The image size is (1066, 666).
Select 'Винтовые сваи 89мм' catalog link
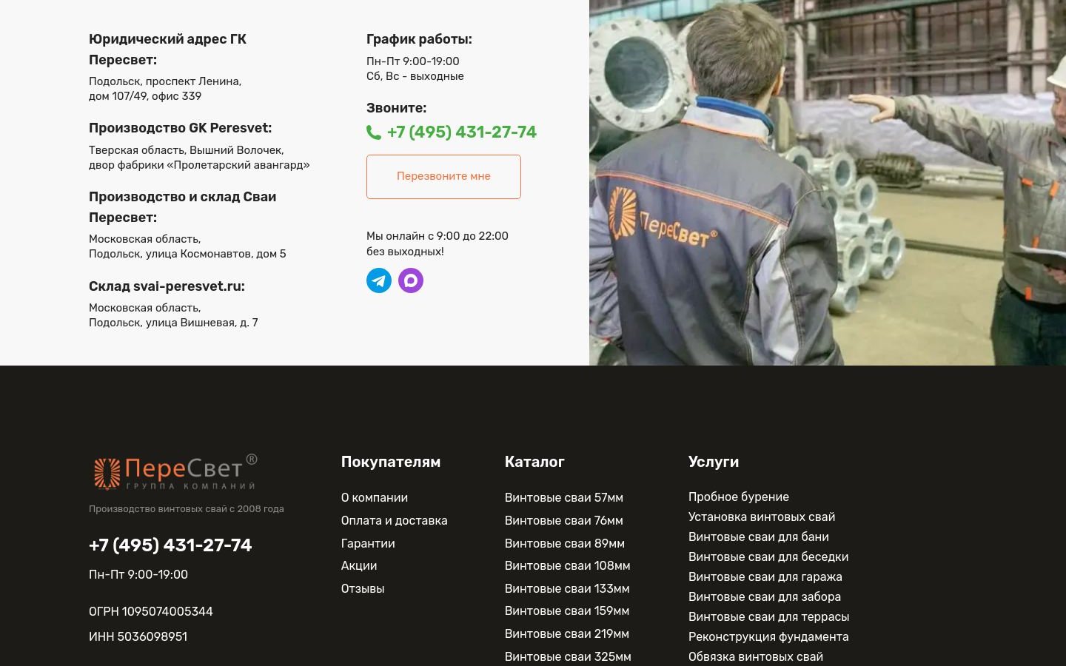pyautogui.click(x=565, y=544)
